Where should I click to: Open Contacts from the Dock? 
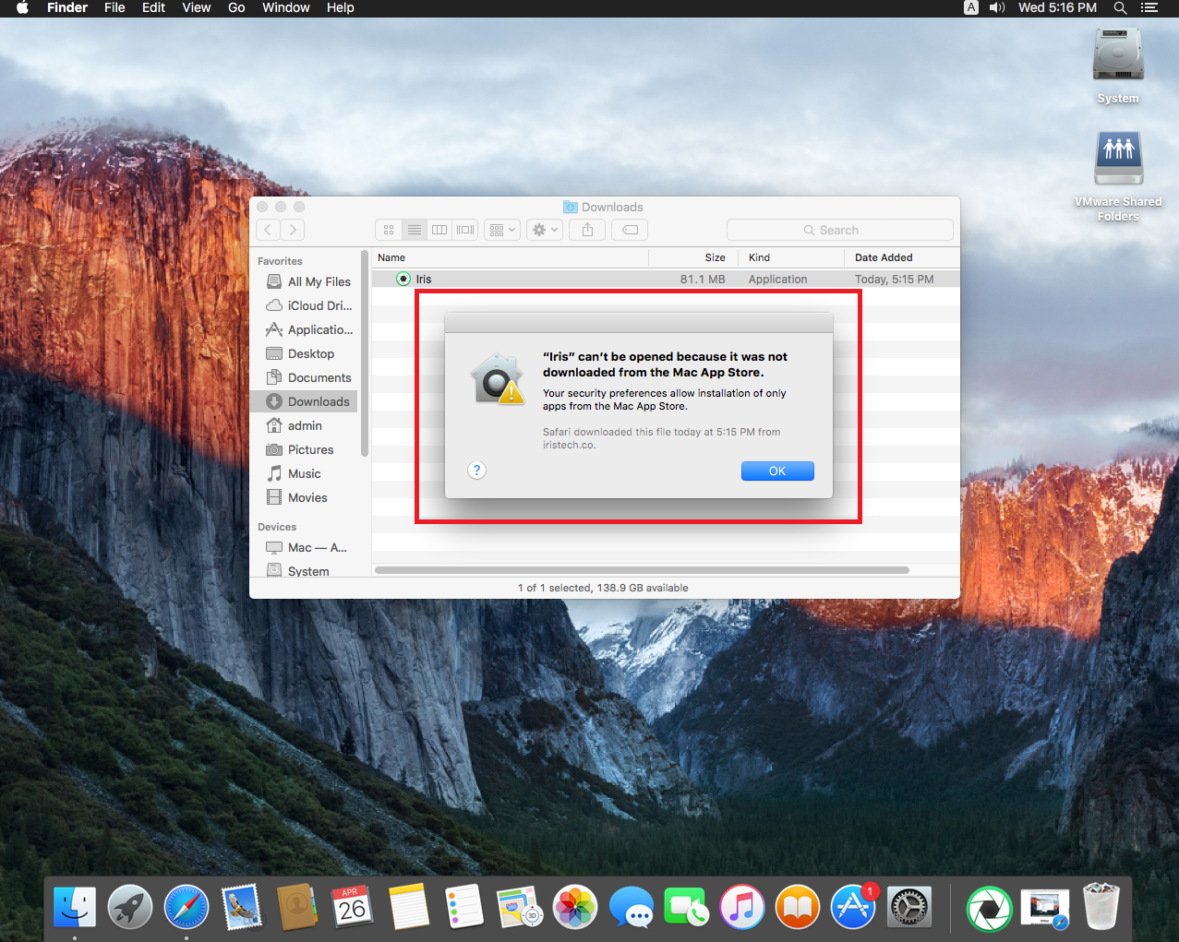[297, 907]
